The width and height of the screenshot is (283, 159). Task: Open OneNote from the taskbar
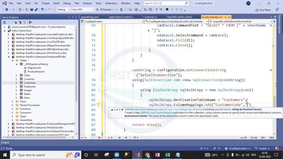pyautogui.click(x=157, y=155)
